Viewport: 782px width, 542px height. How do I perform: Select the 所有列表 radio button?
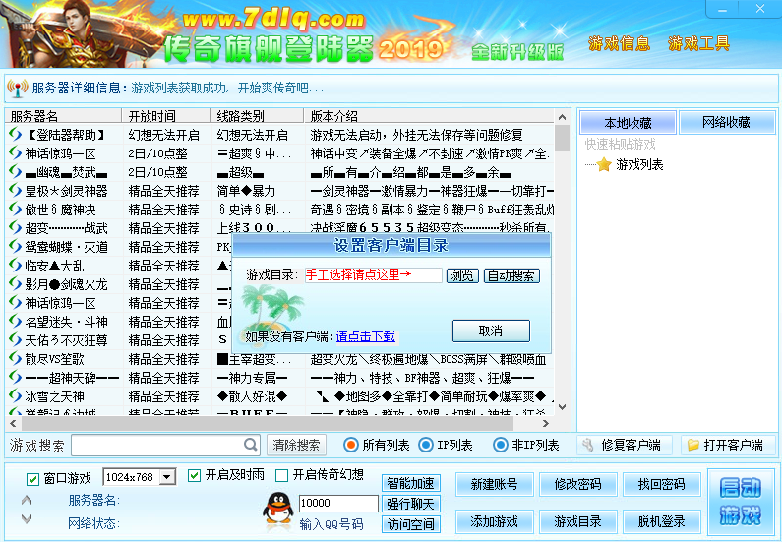coord(350,445)
